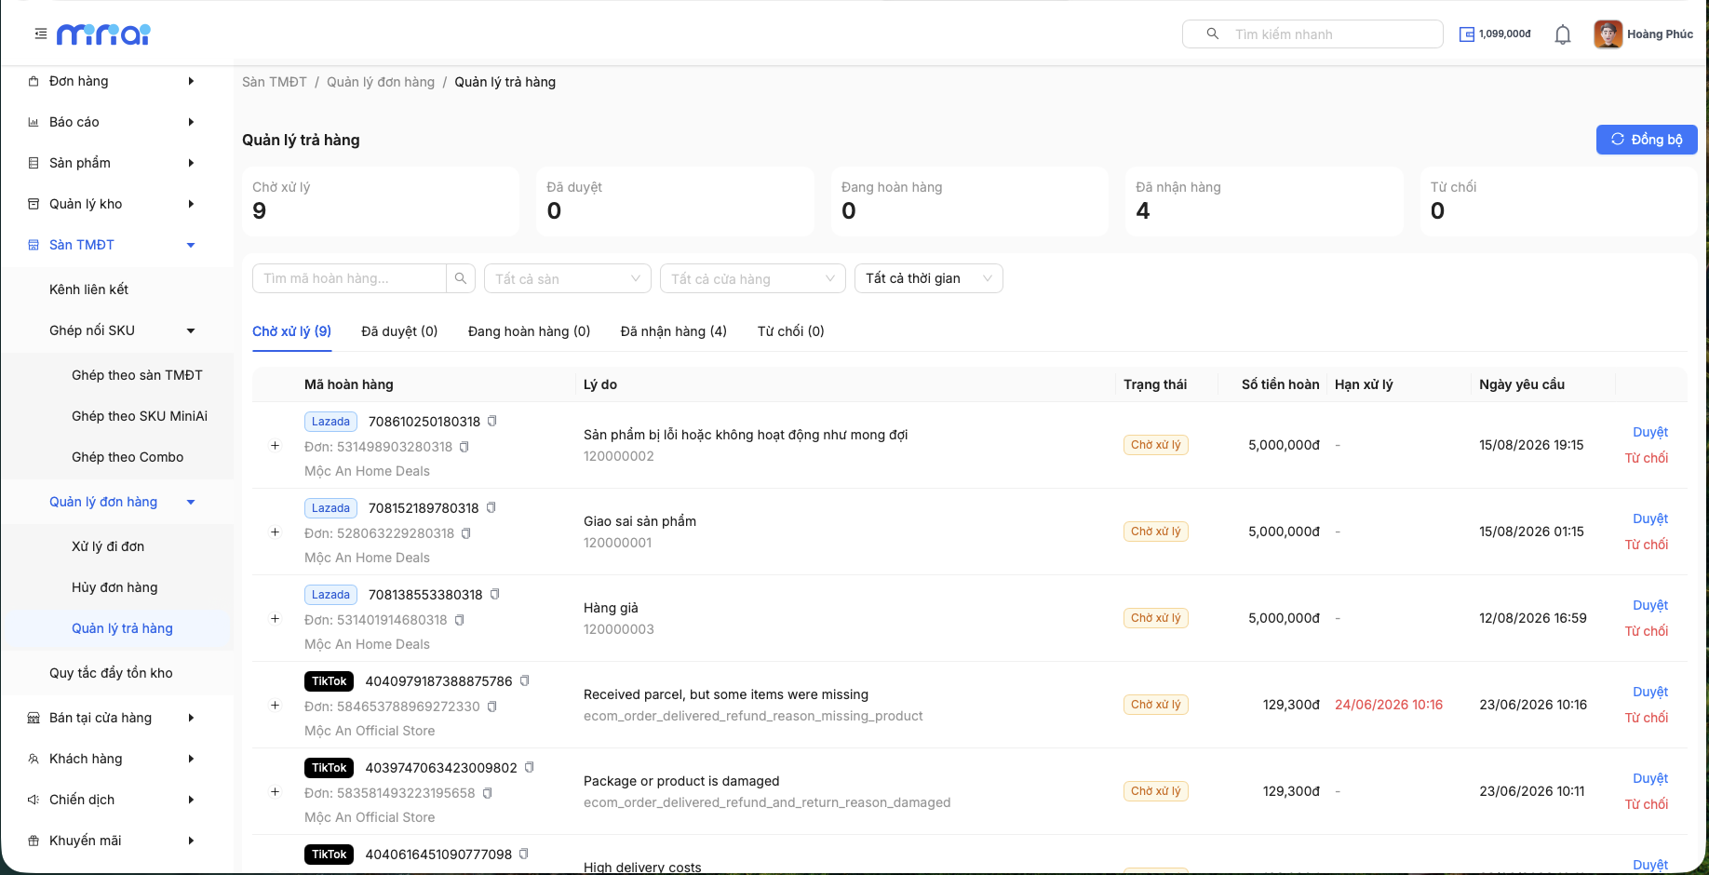Open 'Hủy đơn hàng' in the sidebar
The image size is (1709, 875).
click(x=114, y=587)
